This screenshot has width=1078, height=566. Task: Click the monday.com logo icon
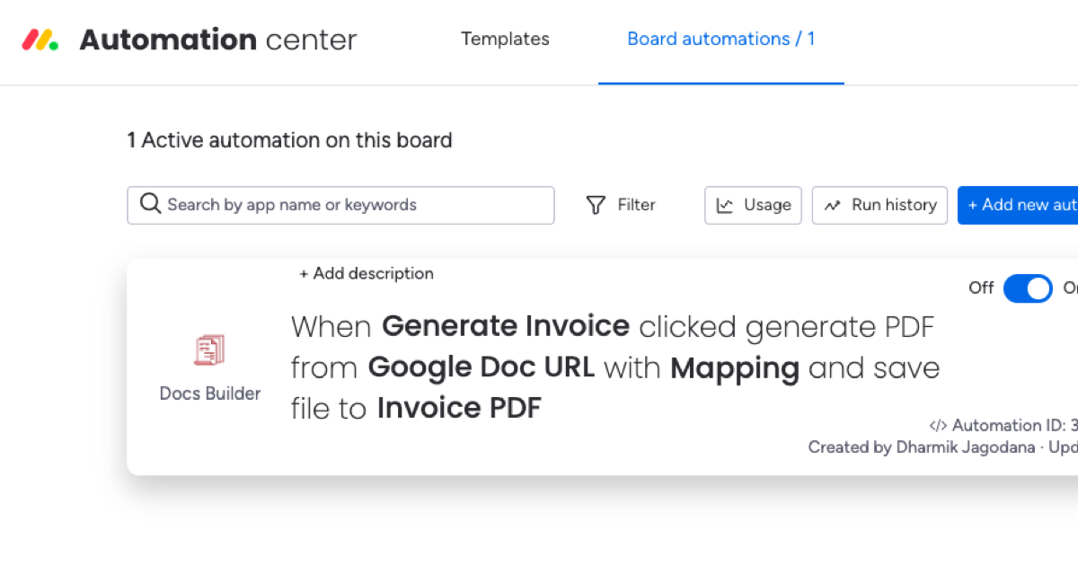(x=39, y=38)
